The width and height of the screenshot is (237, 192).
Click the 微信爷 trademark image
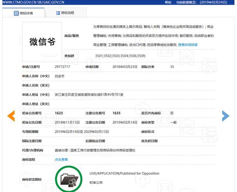[42, 42]
